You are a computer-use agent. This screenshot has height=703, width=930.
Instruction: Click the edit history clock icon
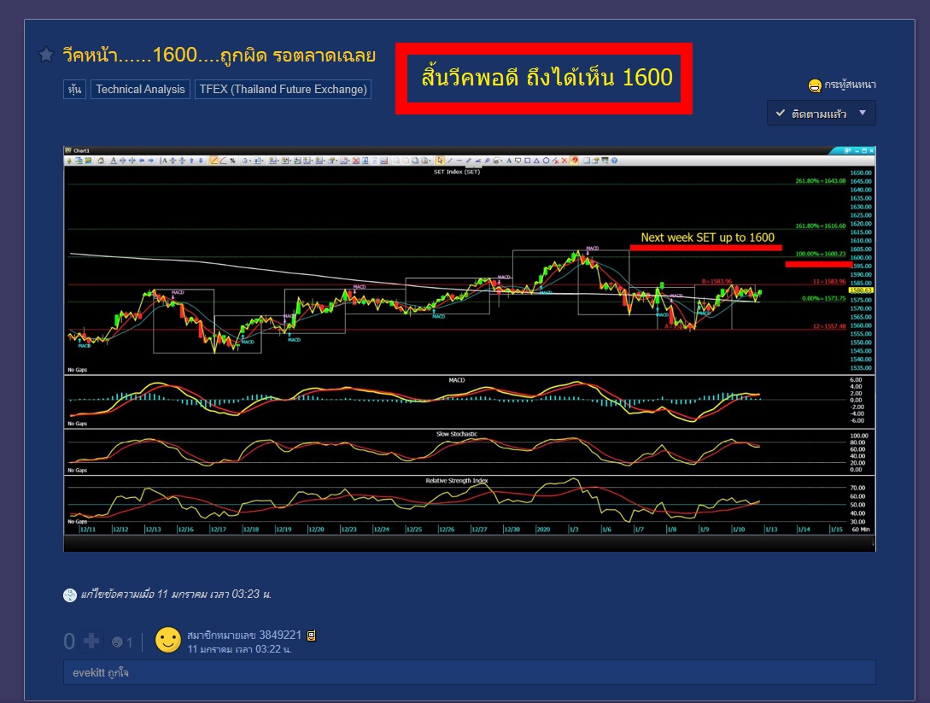coord(70,595)
